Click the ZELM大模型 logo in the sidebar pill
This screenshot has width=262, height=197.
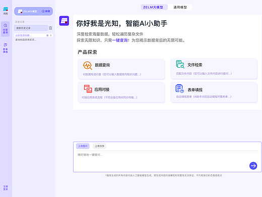click(20, 11)
